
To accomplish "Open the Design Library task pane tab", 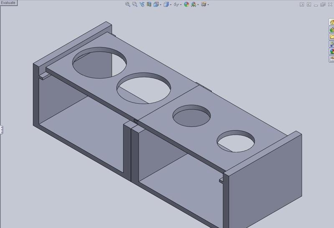I will [331, 30].
